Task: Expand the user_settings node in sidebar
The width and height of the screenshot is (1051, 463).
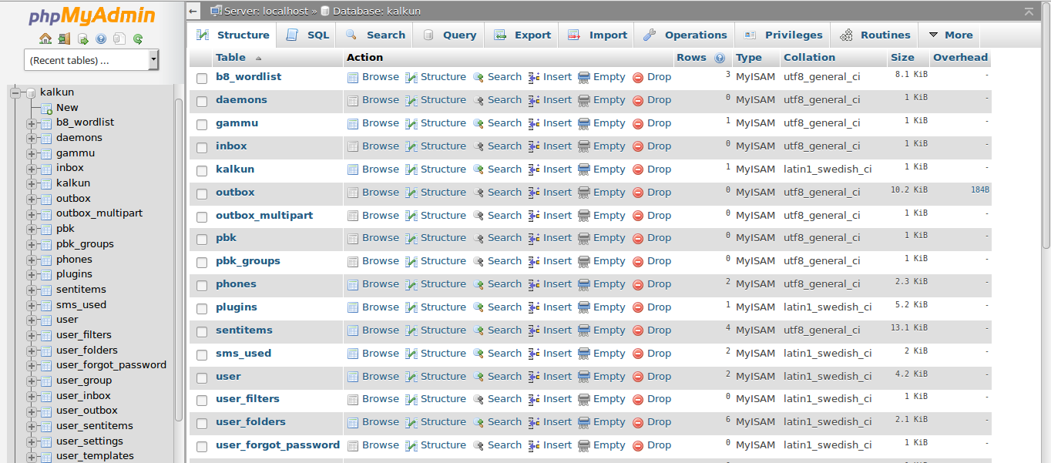Action: 32,441
